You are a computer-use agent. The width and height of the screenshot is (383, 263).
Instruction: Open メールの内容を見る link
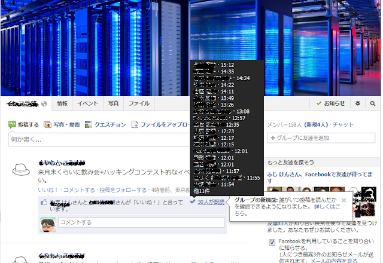tap(334, 261)
